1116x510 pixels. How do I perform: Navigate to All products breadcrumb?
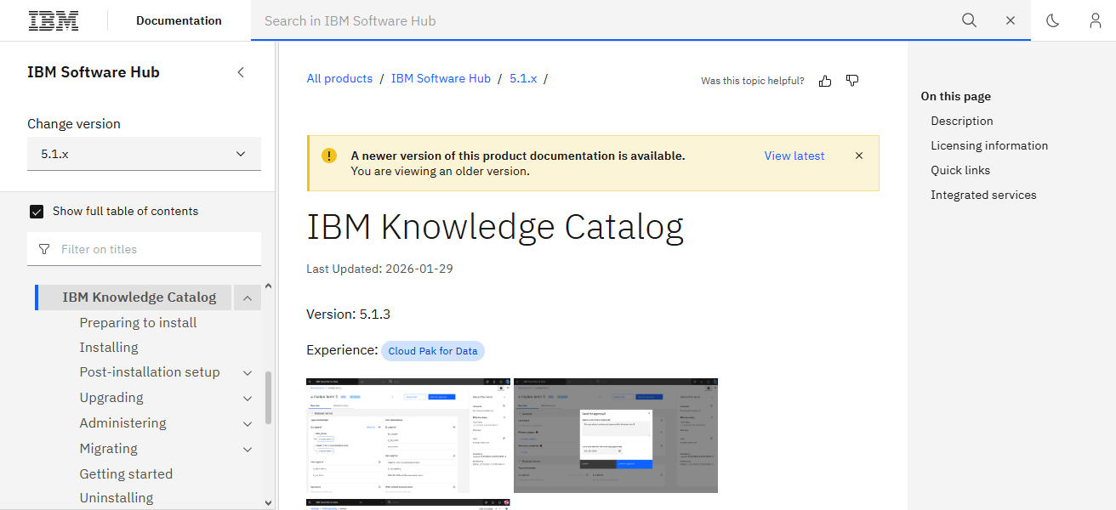(x=339, y=78)
